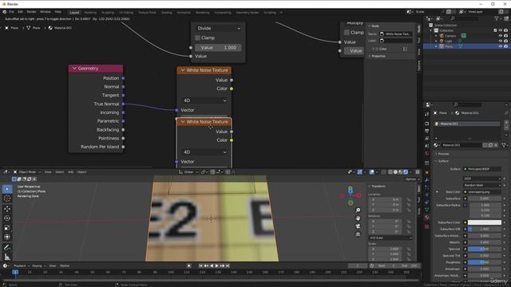Enable Clamp checkbox on Multiply node

347,32
